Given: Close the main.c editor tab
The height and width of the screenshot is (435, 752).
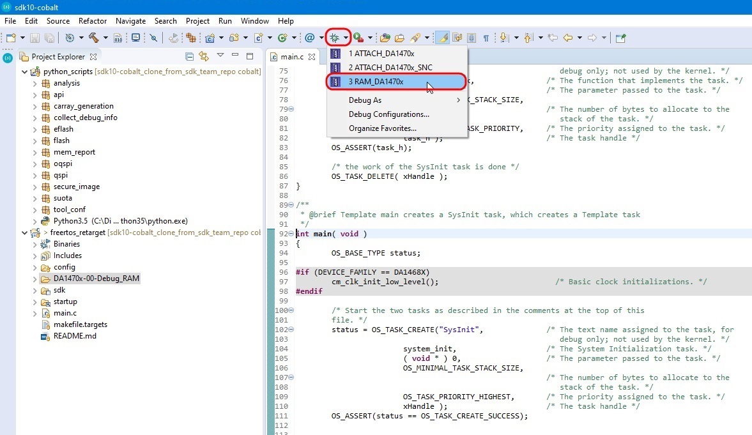Looking at the screenshot, I should pos(312,57).
